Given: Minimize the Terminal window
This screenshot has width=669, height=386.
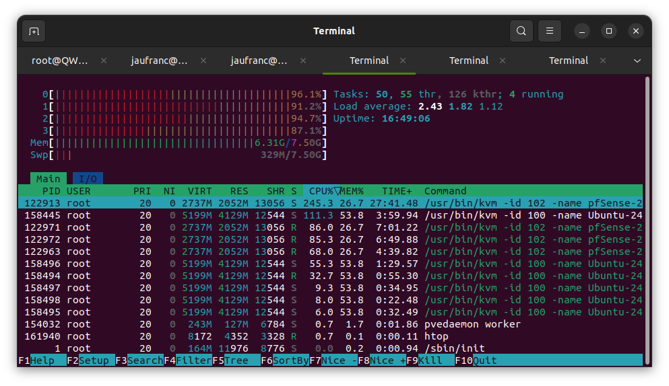Looking at the screenshot, I should (x=582, y=31).
